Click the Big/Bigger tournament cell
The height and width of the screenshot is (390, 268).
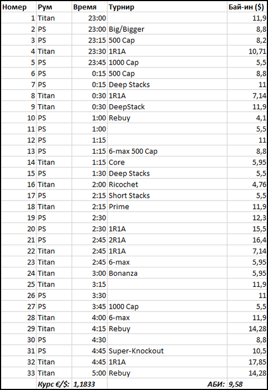(x=167, y=29)
